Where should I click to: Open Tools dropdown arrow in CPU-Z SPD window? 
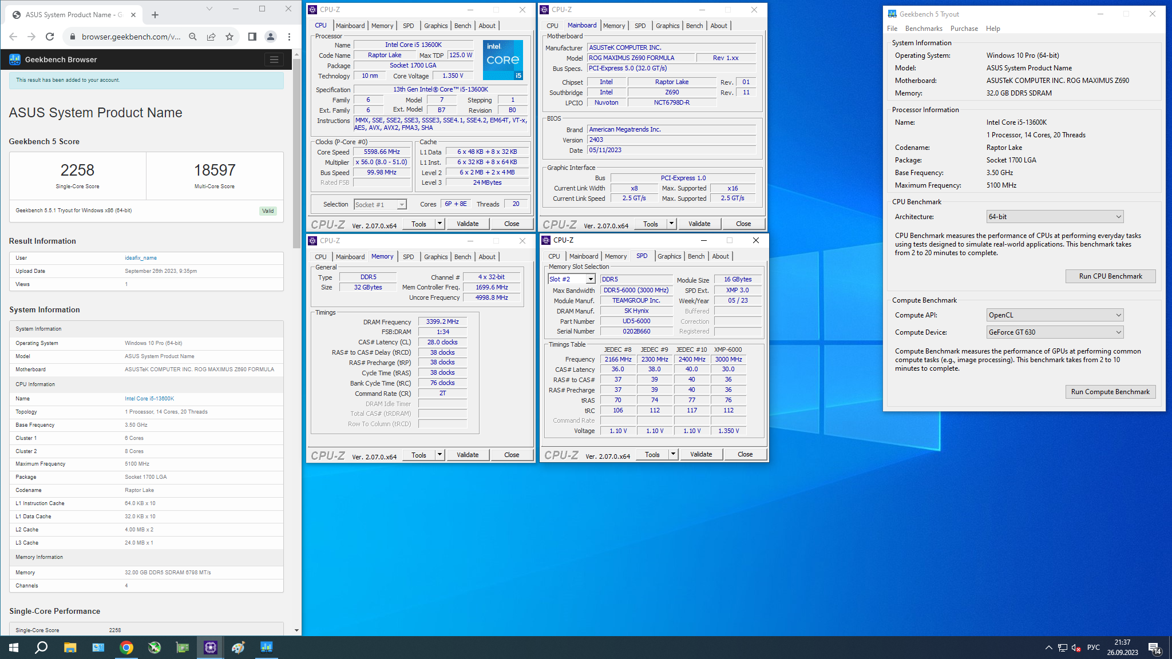673,454
